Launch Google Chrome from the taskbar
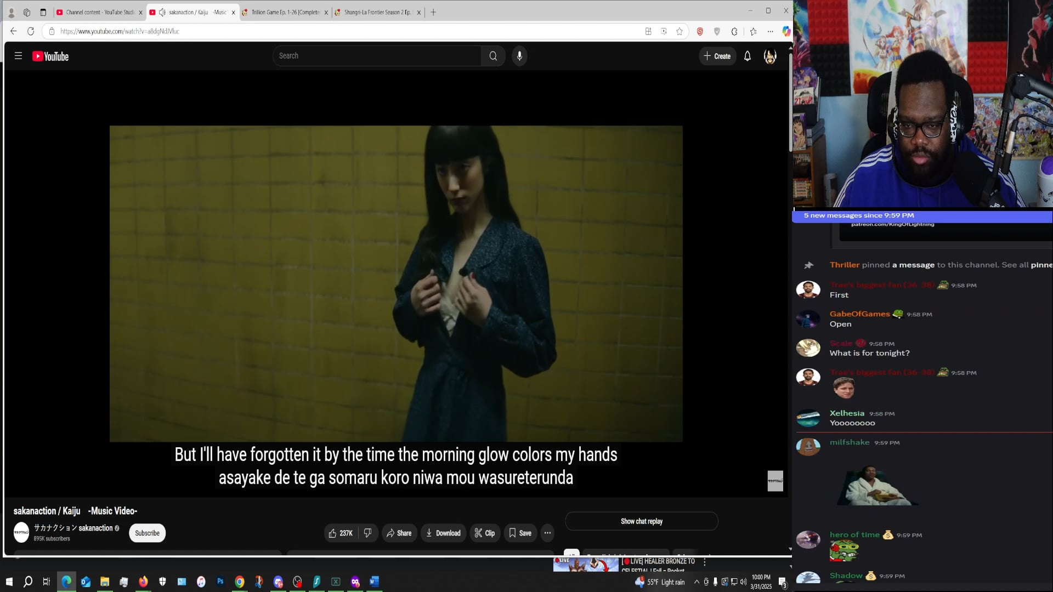Screen dimensions: 1053x592 (240, 582)
